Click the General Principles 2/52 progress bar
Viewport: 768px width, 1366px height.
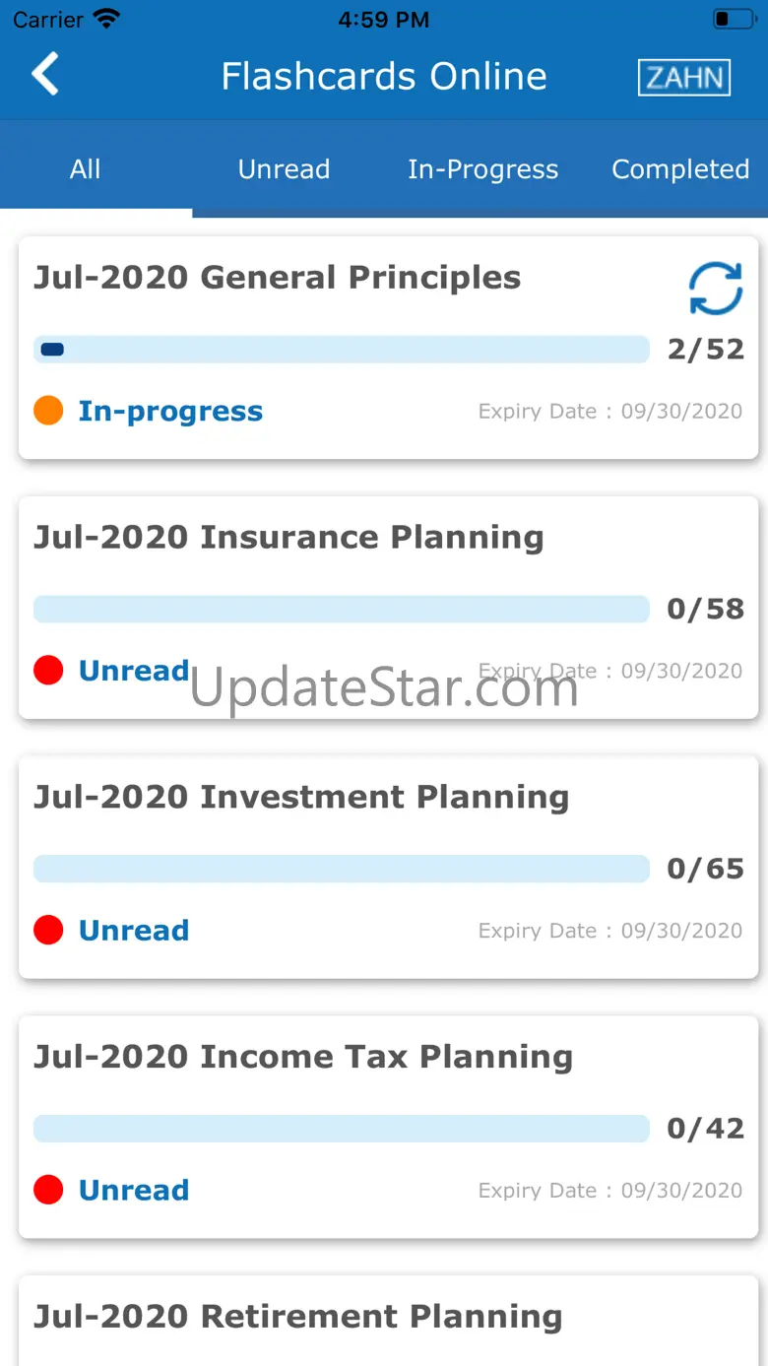[342, 350]
